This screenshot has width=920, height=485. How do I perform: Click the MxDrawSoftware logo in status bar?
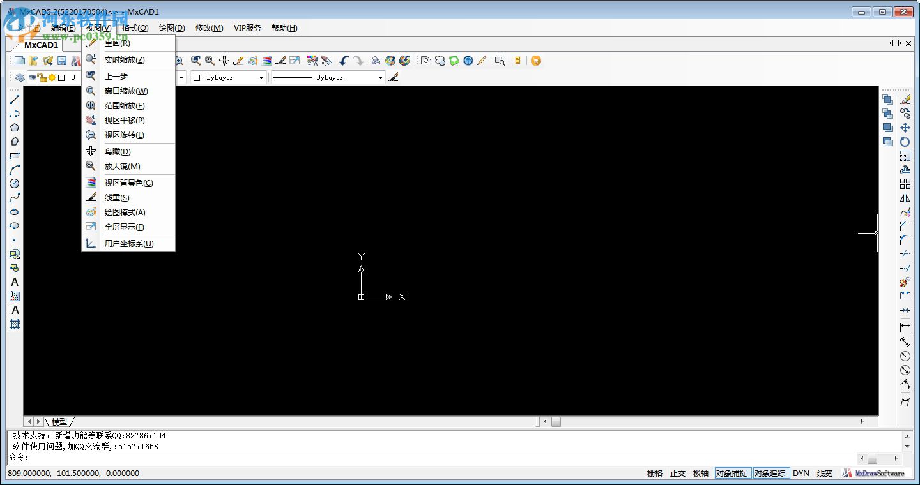pos(873,473)
